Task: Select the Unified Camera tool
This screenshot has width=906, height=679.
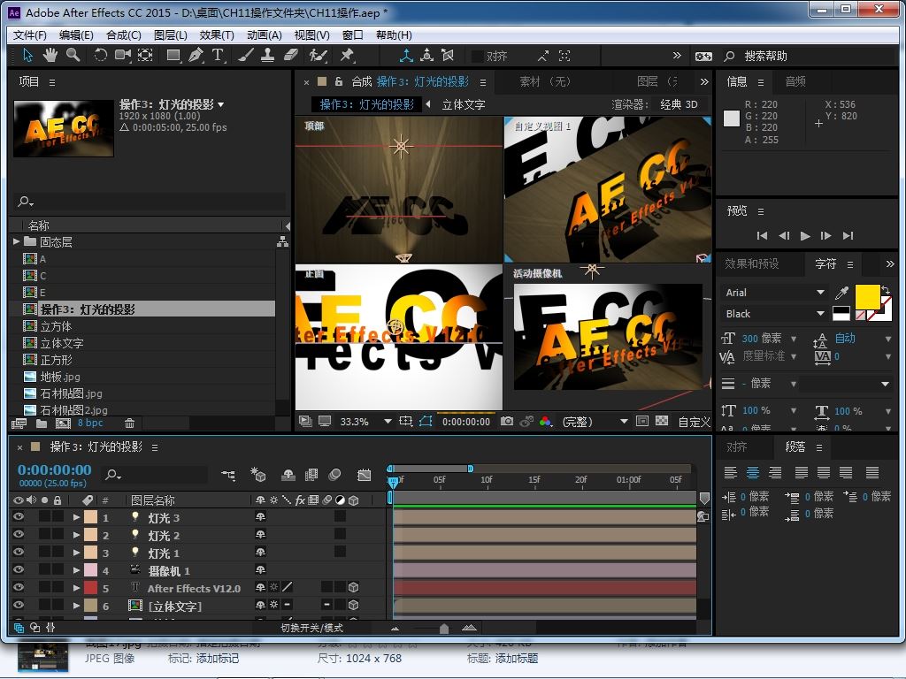Action: [122, 56]
